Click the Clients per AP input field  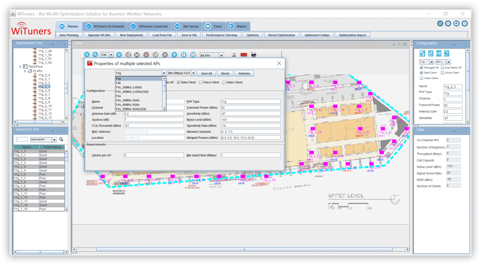[x=154, y=155]
